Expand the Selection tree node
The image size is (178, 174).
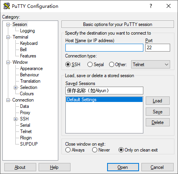15,87
